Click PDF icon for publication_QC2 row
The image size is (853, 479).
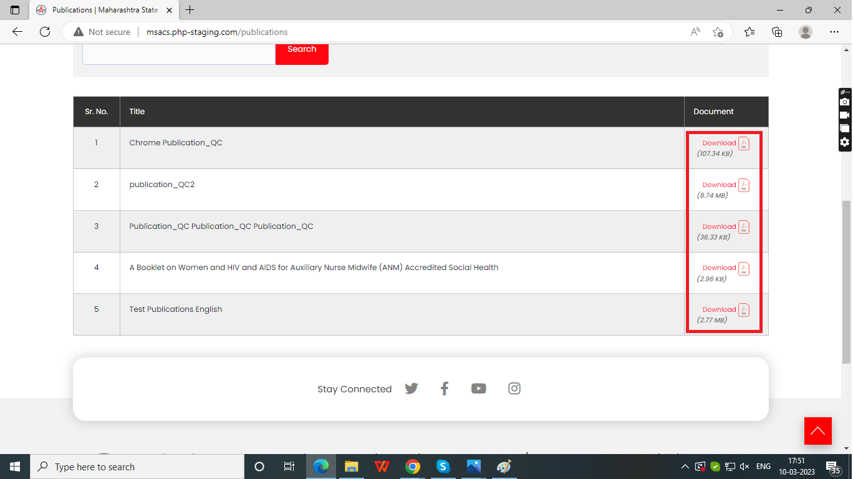[744, 185]
